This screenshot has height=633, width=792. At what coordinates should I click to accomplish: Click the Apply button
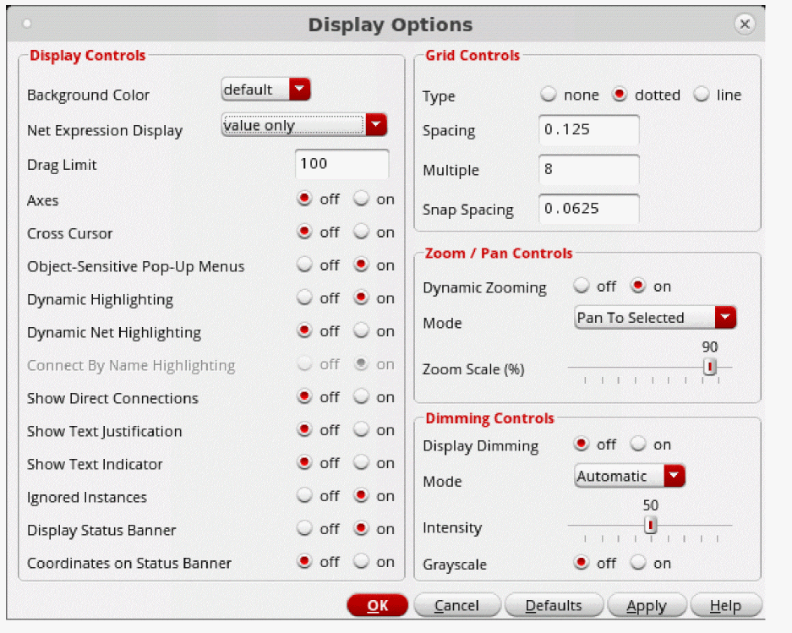(647, 605)
